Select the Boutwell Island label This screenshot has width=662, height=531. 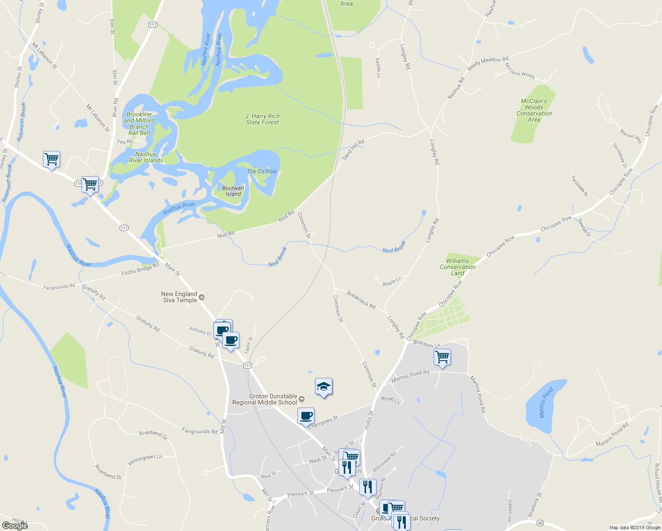click(x=233, y=191)
